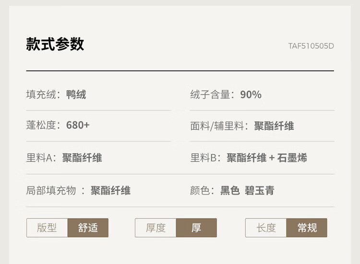Click the 黑色 color option
360x264 pixels.
(x=230, y=191)
